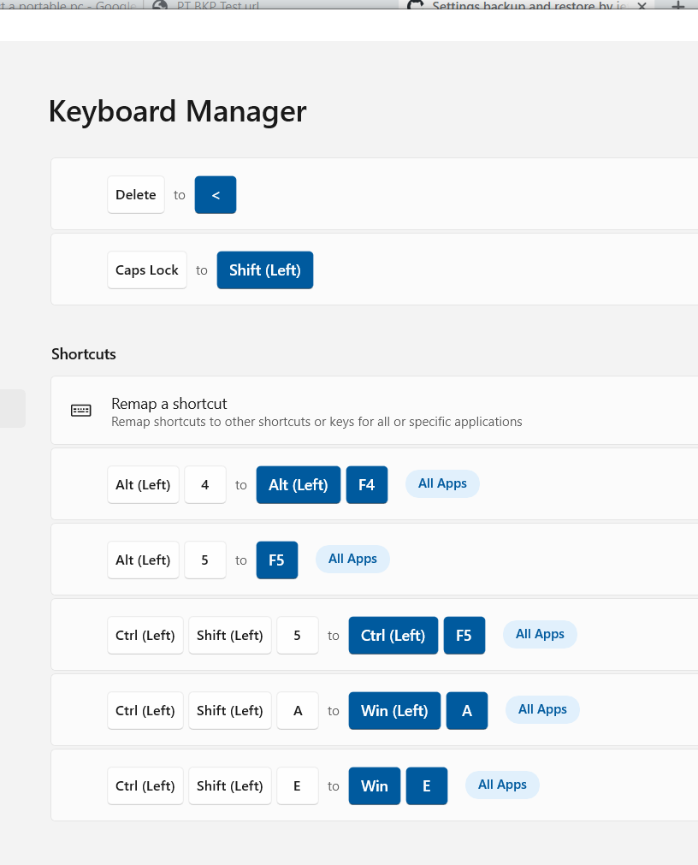Open a new browser tab
The height and width of the screenshot is (865, 698).
point(678,6)
